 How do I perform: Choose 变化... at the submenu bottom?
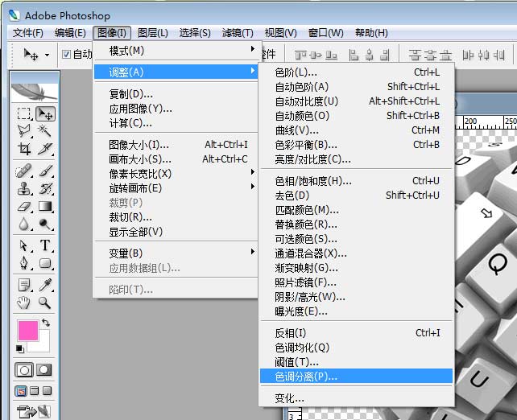tap(356, 398)
